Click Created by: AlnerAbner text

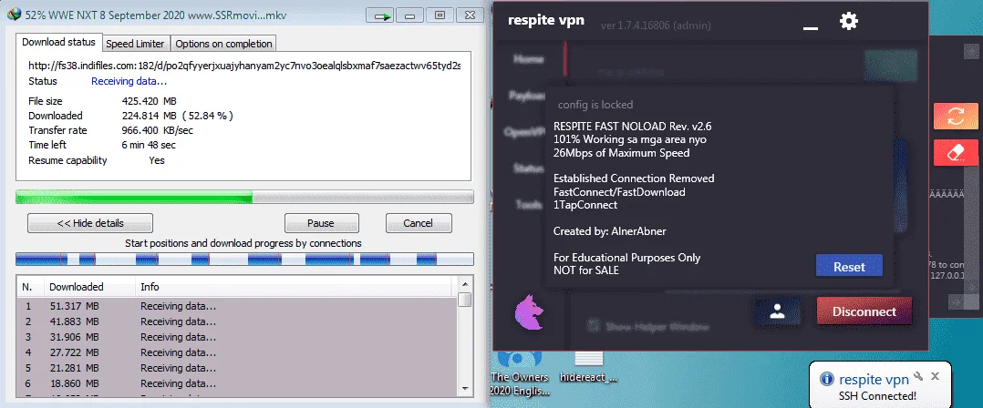pyautogui.click(x=609, y=231)
